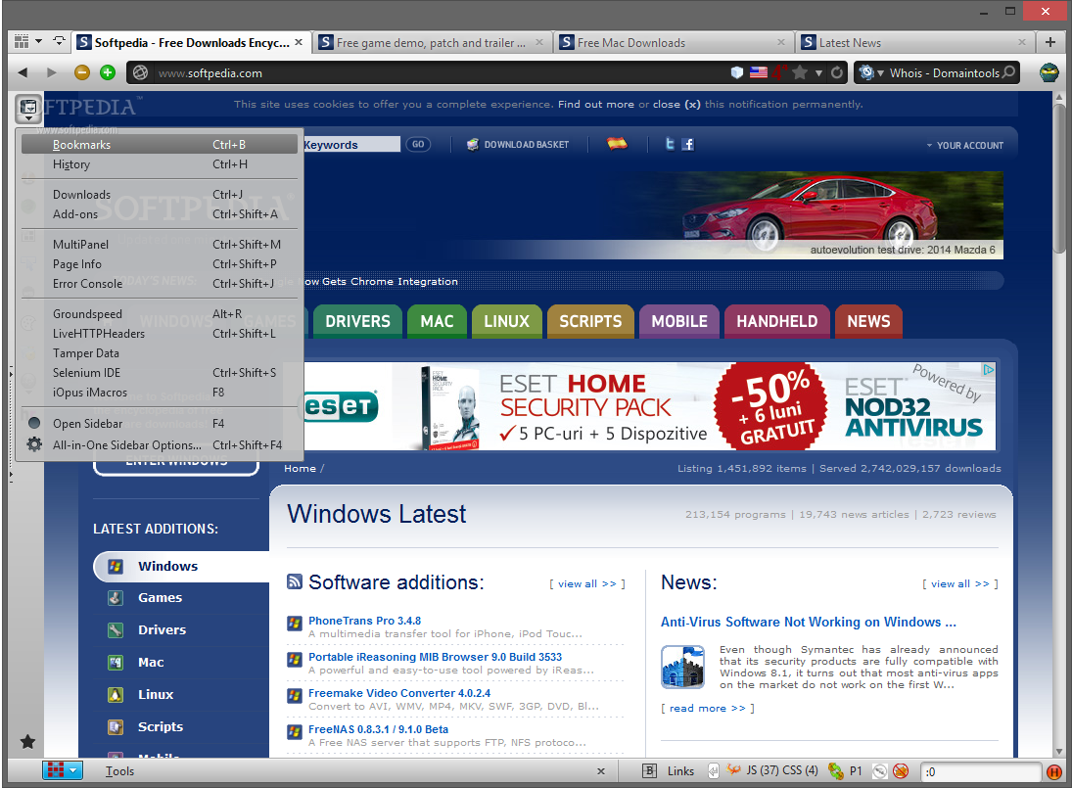This screenshot has height=788, width=1072.
Task: Open the search engine selector dropdown
Action: click(x=871, y=72)
